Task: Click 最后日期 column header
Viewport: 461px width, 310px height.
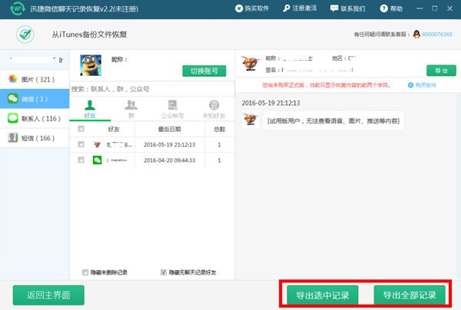Action: 169,129
